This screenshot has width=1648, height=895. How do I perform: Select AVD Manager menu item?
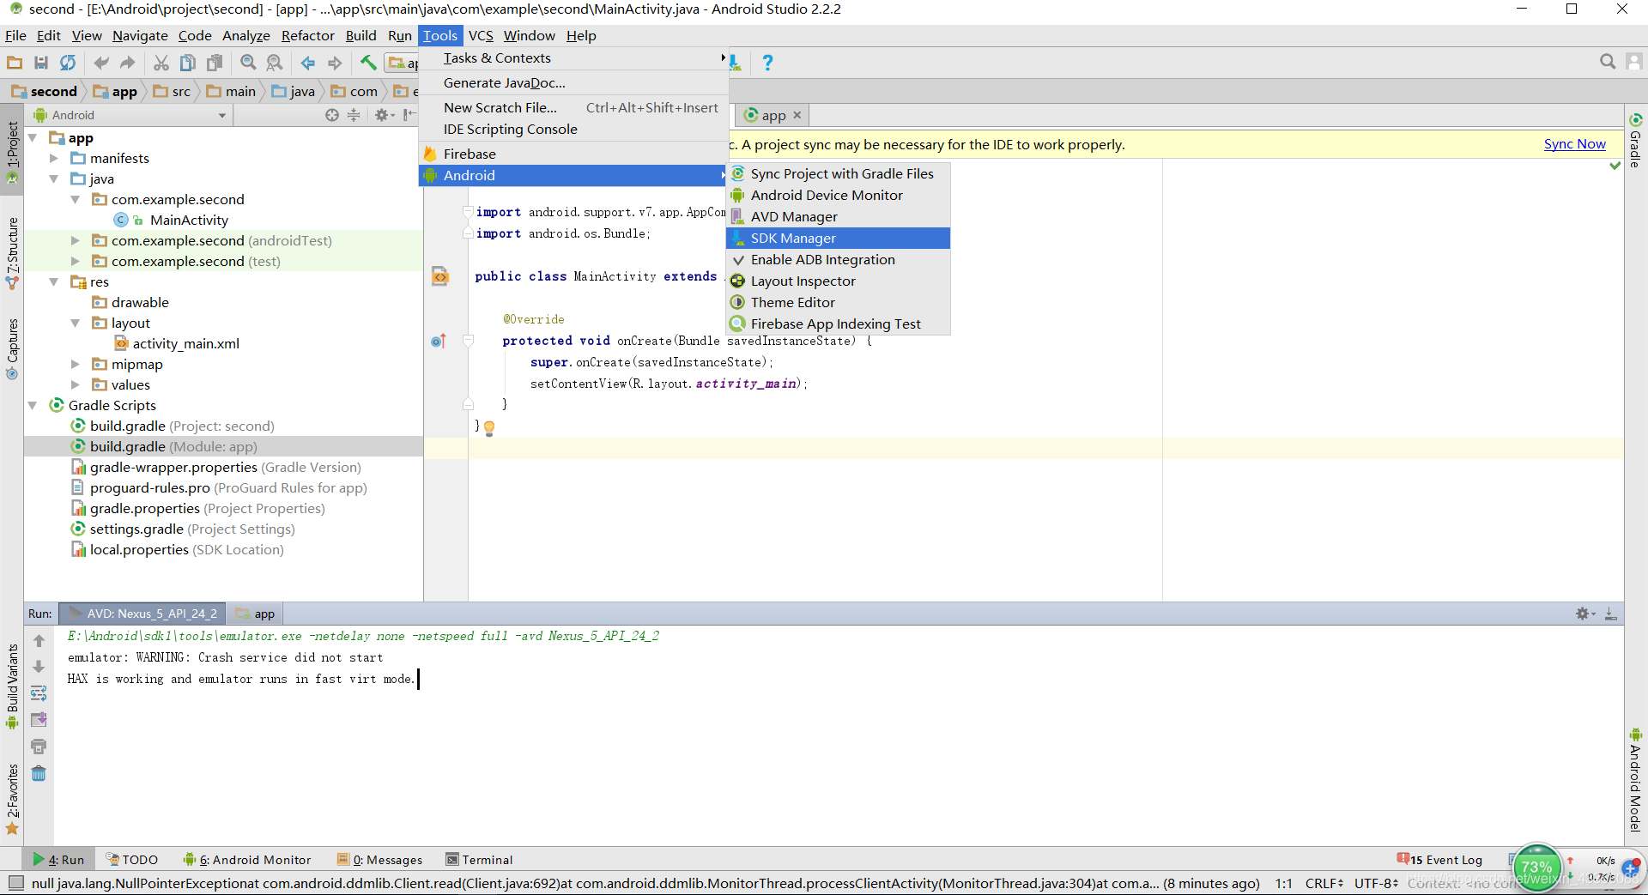[839, 216]
